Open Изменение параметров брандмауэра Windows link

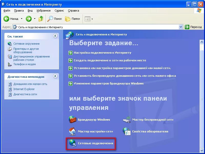109,84
